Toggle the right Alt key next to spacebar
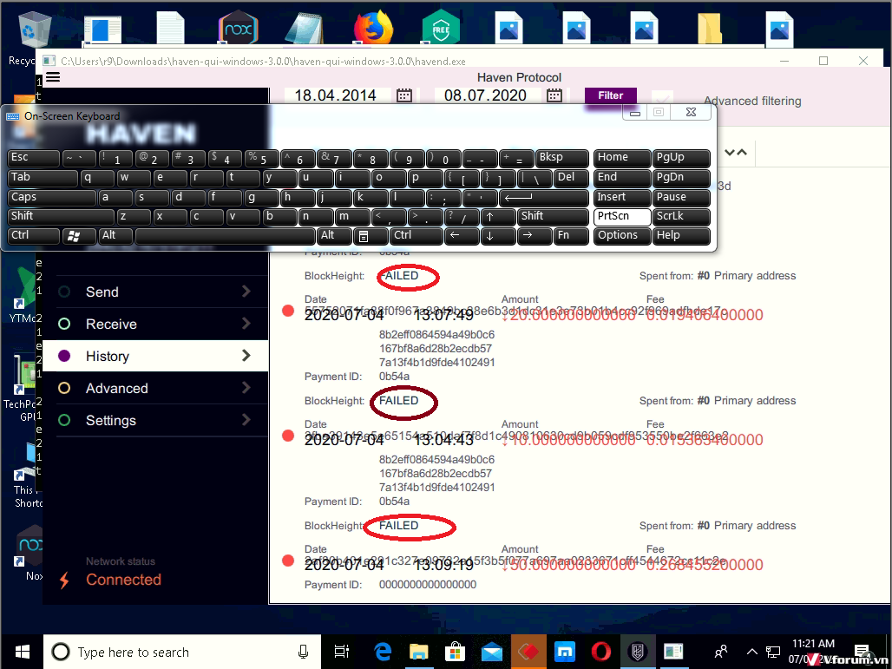 click(x=334, y=236)
